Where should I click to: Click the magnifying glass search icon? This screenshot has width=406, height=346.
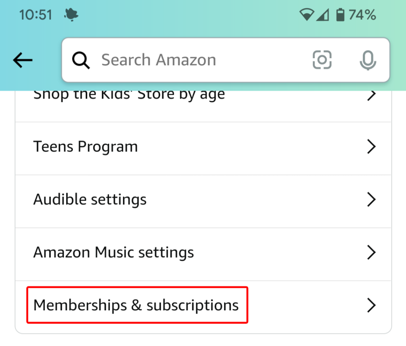81,60
